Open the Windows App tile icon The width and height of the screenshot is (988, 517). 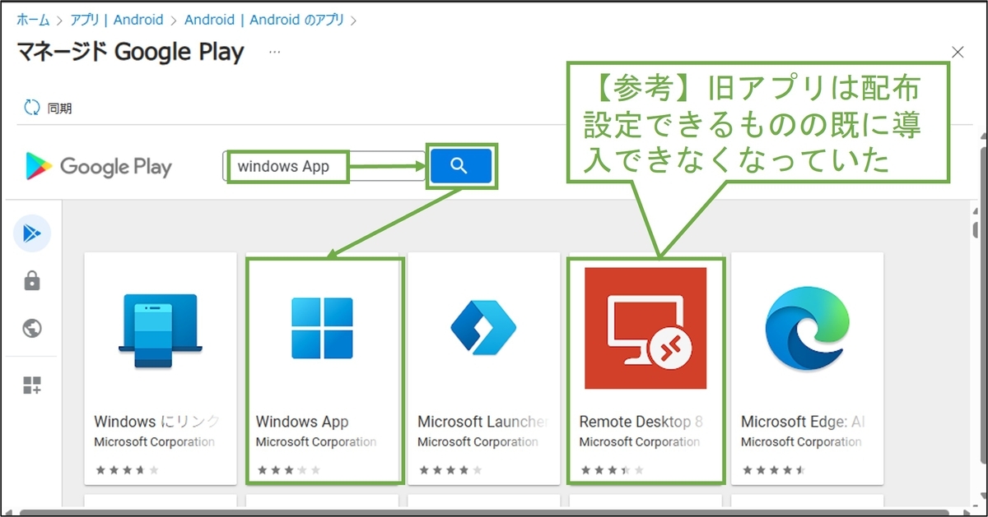tap(323, 328)
